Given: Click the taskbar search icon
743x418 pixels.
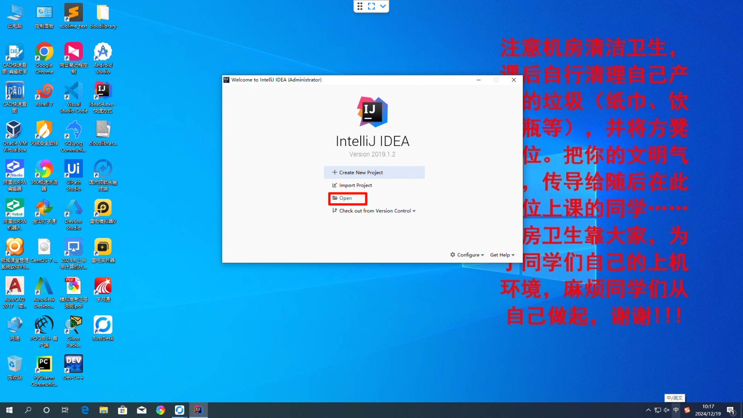Looking at the screenshot, I should click(x=28, y=410).
